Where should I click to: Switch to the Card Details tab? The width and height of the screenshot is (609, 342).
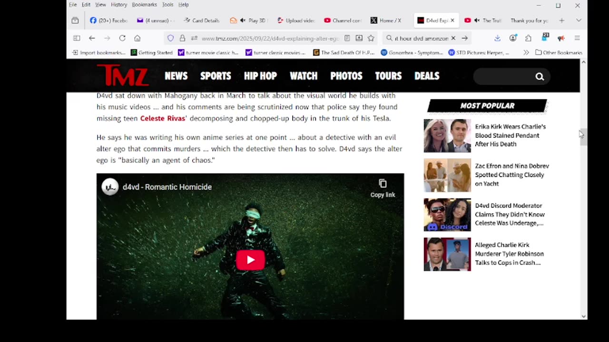point(202,20)
